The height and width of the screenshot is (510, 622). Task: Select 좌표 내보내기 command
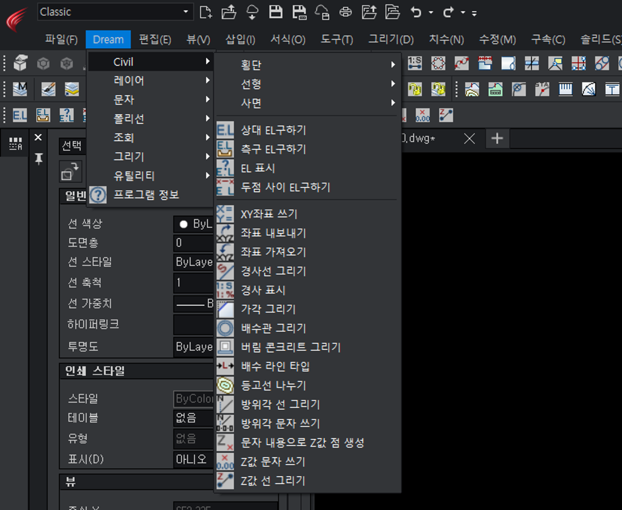click(x=307, y=233)
